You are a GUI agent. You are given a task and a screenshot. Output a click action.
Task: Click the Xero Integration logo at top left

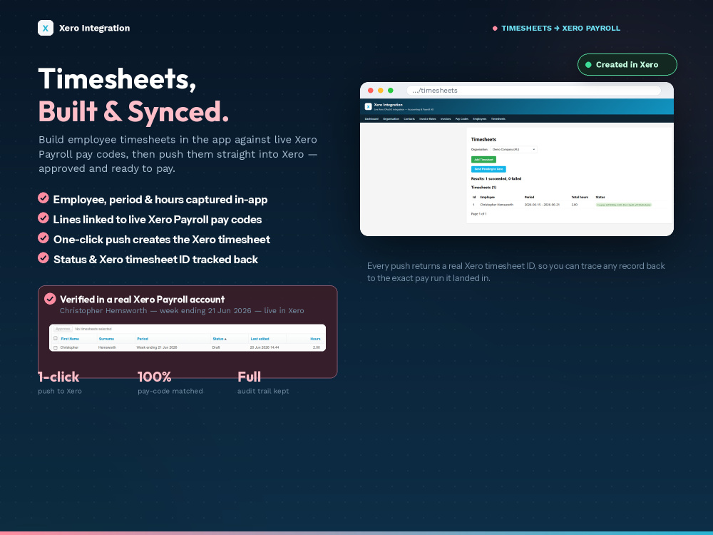46,28
